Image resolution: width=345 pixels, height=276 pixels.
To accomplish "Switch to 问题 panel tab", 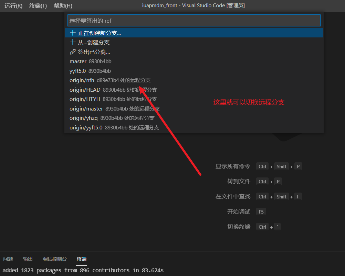I will click(8, 259).
